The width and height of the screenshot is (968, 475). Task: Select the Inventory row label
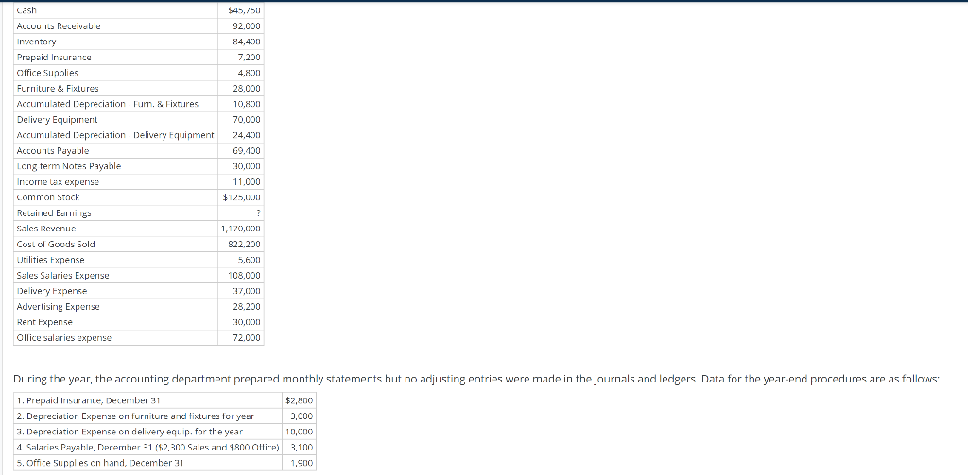pos(37,42)
